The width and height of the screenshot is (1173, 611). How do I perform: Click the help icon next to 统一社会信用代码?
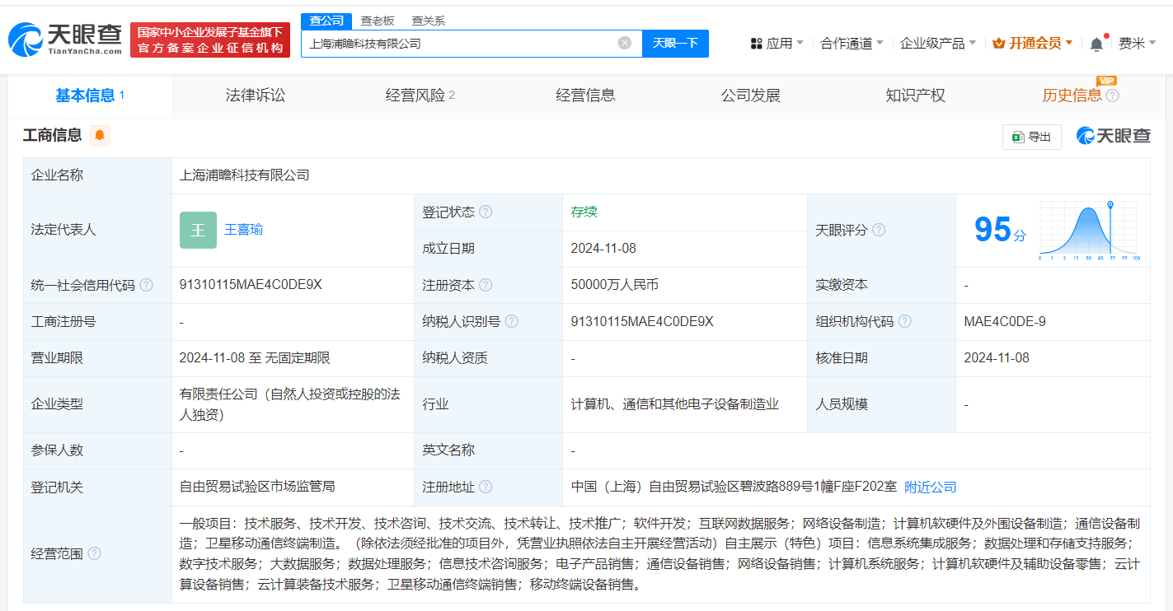point(145,285)
